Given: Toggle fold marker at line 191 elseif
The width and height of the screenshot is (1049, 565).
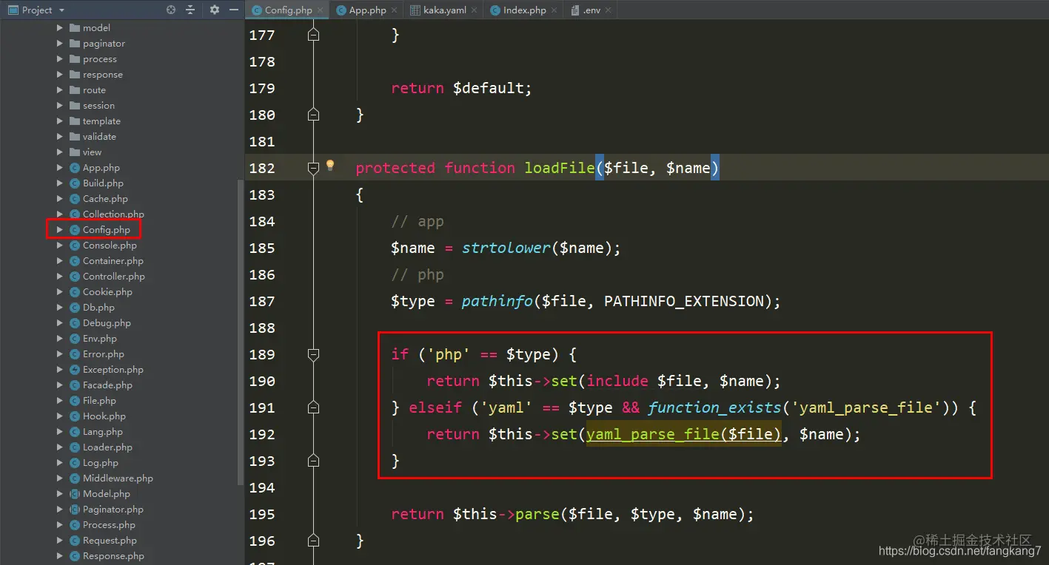Looking at the screenshot, I should point(313,408).
